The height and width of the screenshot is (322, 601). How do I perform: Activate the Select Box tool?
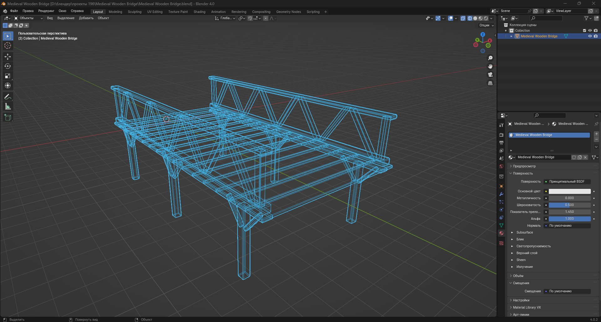8,36
